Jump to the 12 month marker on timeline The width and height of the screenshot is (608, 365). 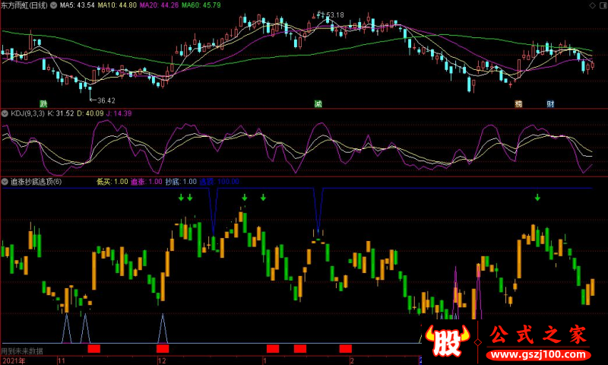point(162,360)
